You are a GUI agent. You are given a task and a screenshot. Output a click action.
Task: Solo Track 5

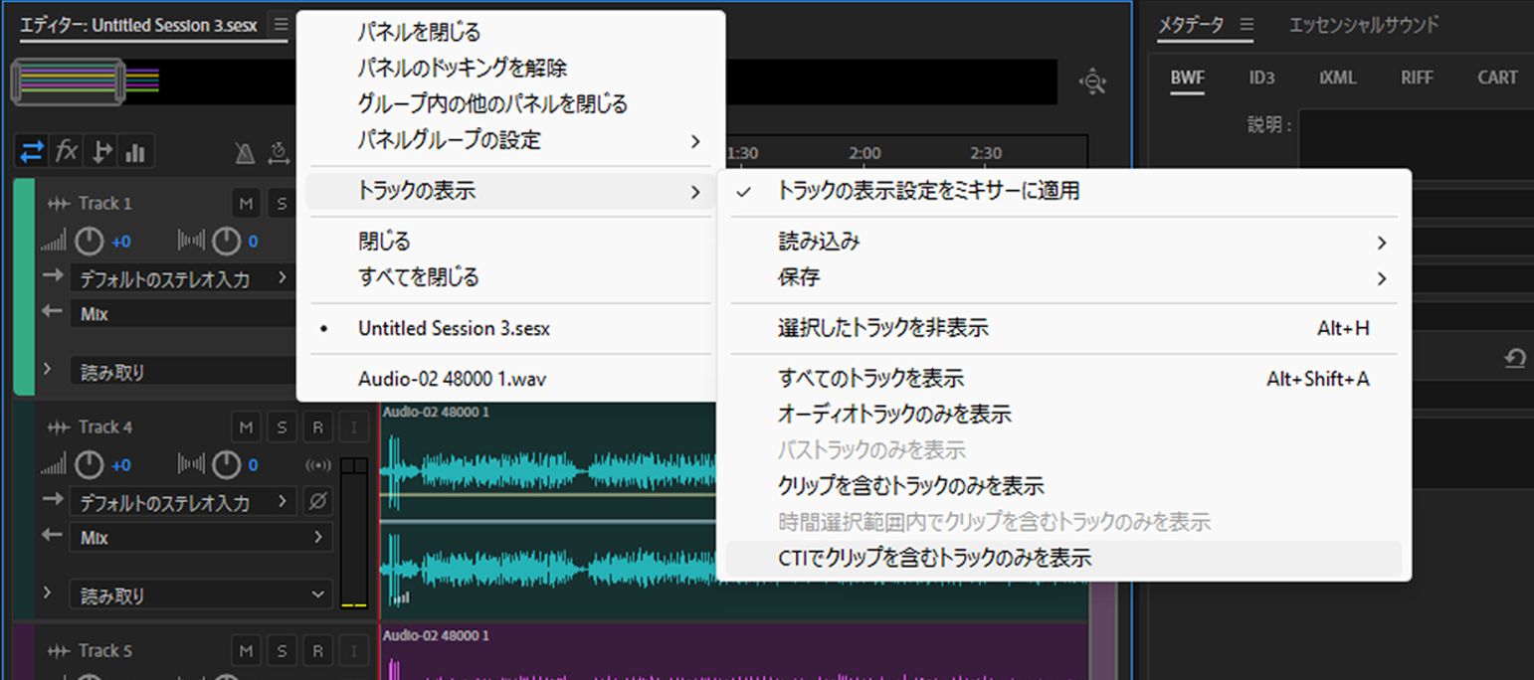[282, 651]
